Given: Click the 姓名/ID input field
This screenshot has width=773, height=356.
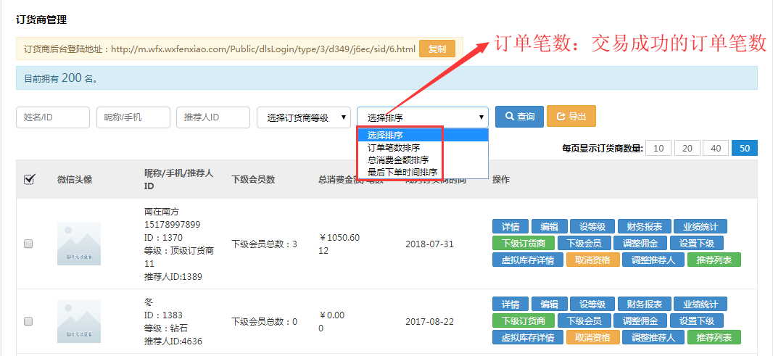Looking at the screenshot, I should [53, 117].
